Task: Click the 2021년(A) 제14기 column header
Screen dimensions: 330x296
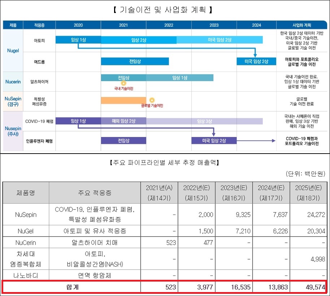Action: point(159,193)
